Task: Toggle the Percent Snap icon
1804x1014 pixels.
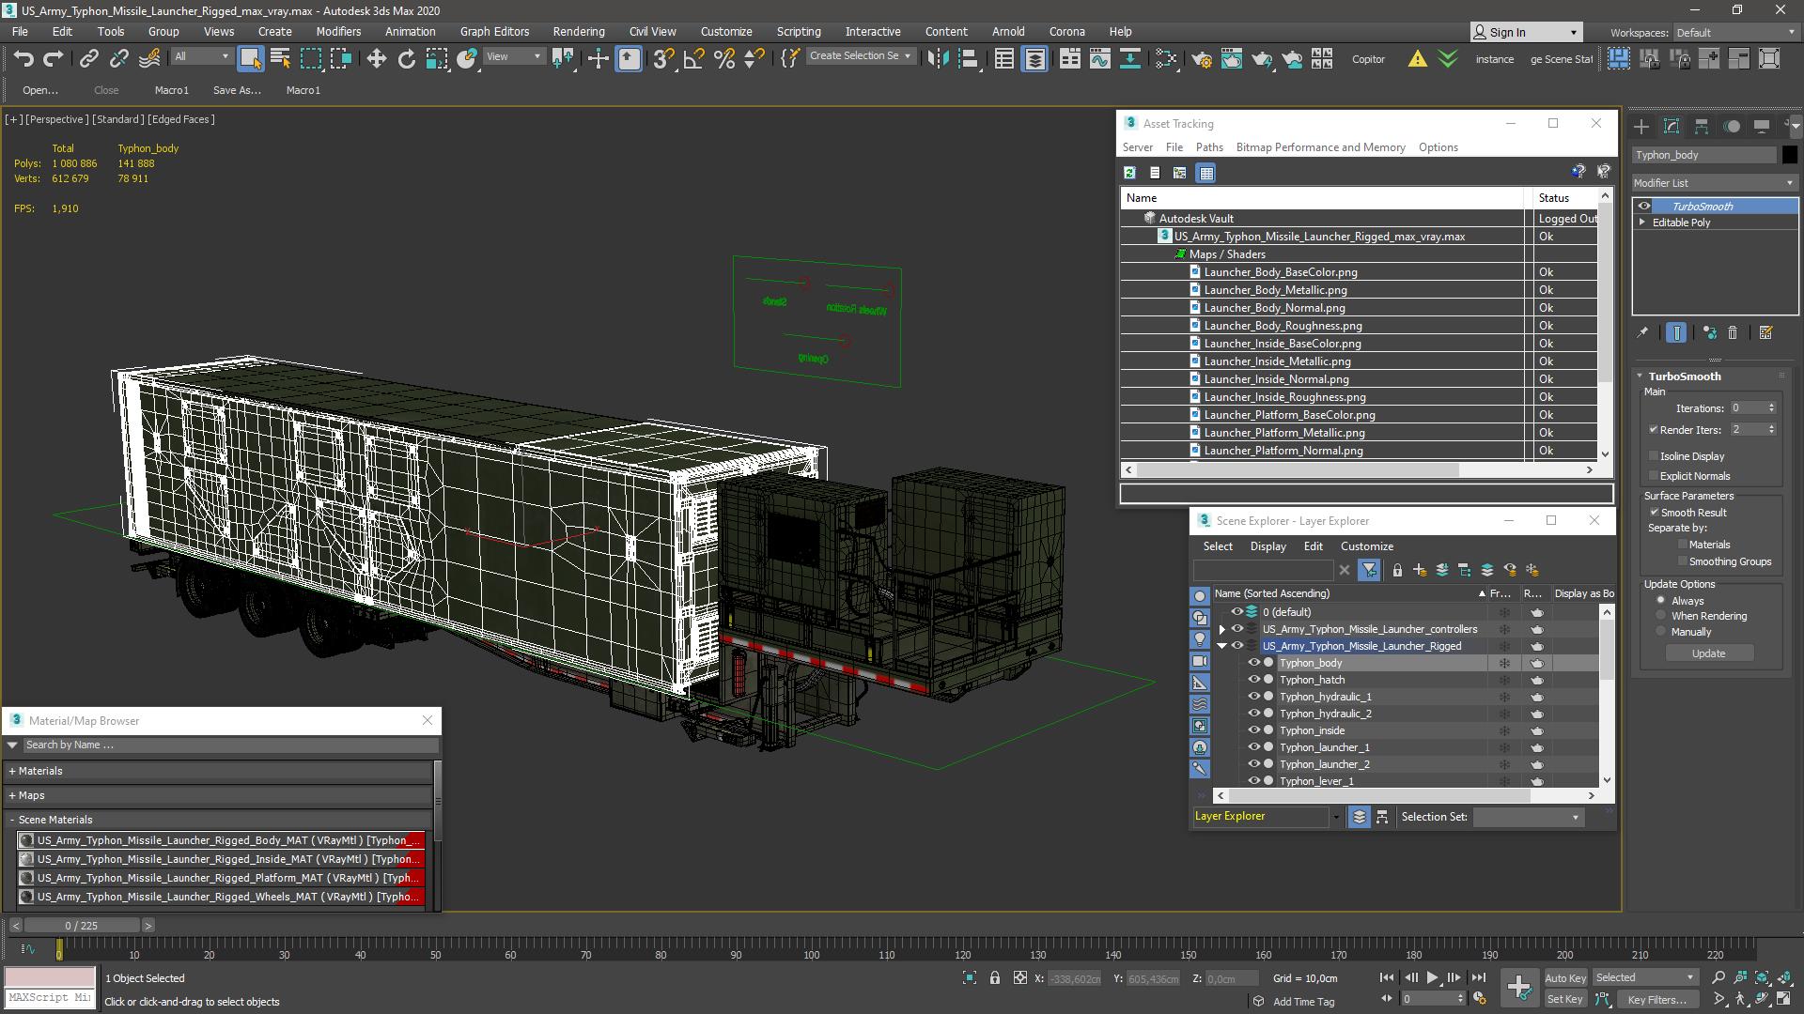Action: [x=723, y=59]
